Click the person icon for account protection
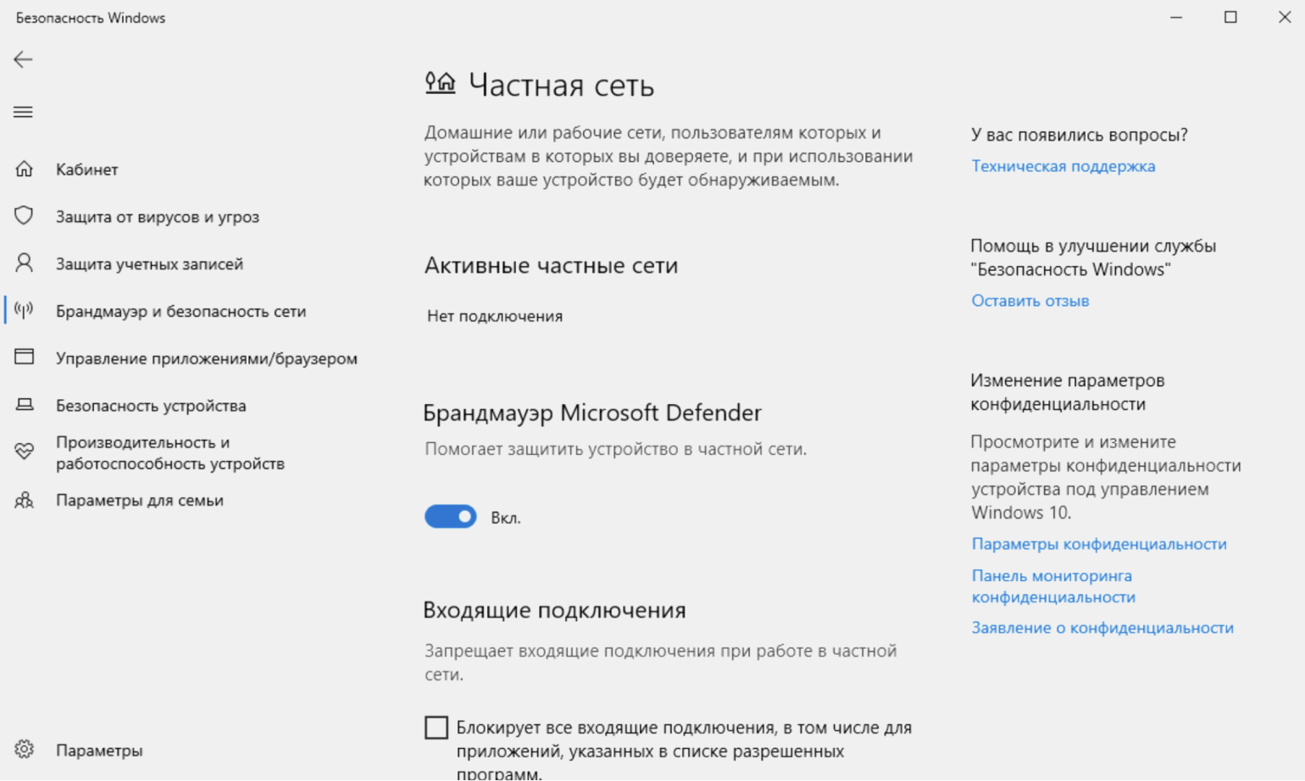This screenshot has height=781, width=1305. [24, 263]
